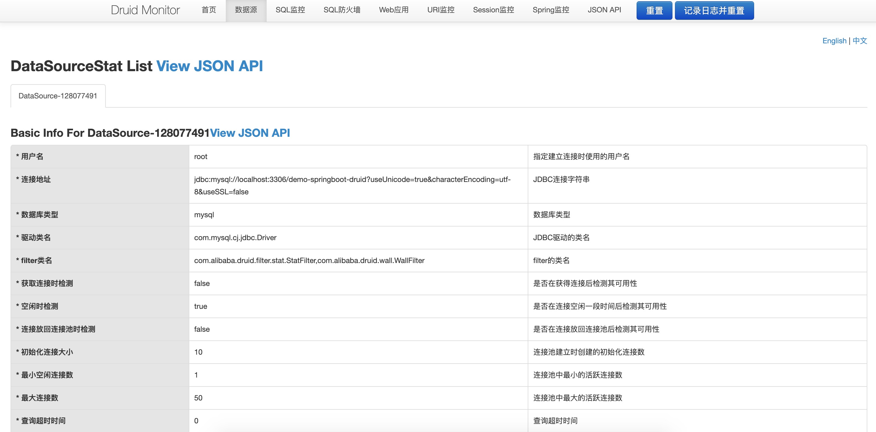876x432 pixels.
Task: Select false value for 获取连接时检测
Action: pyautogui.click(x=202, y=283)
